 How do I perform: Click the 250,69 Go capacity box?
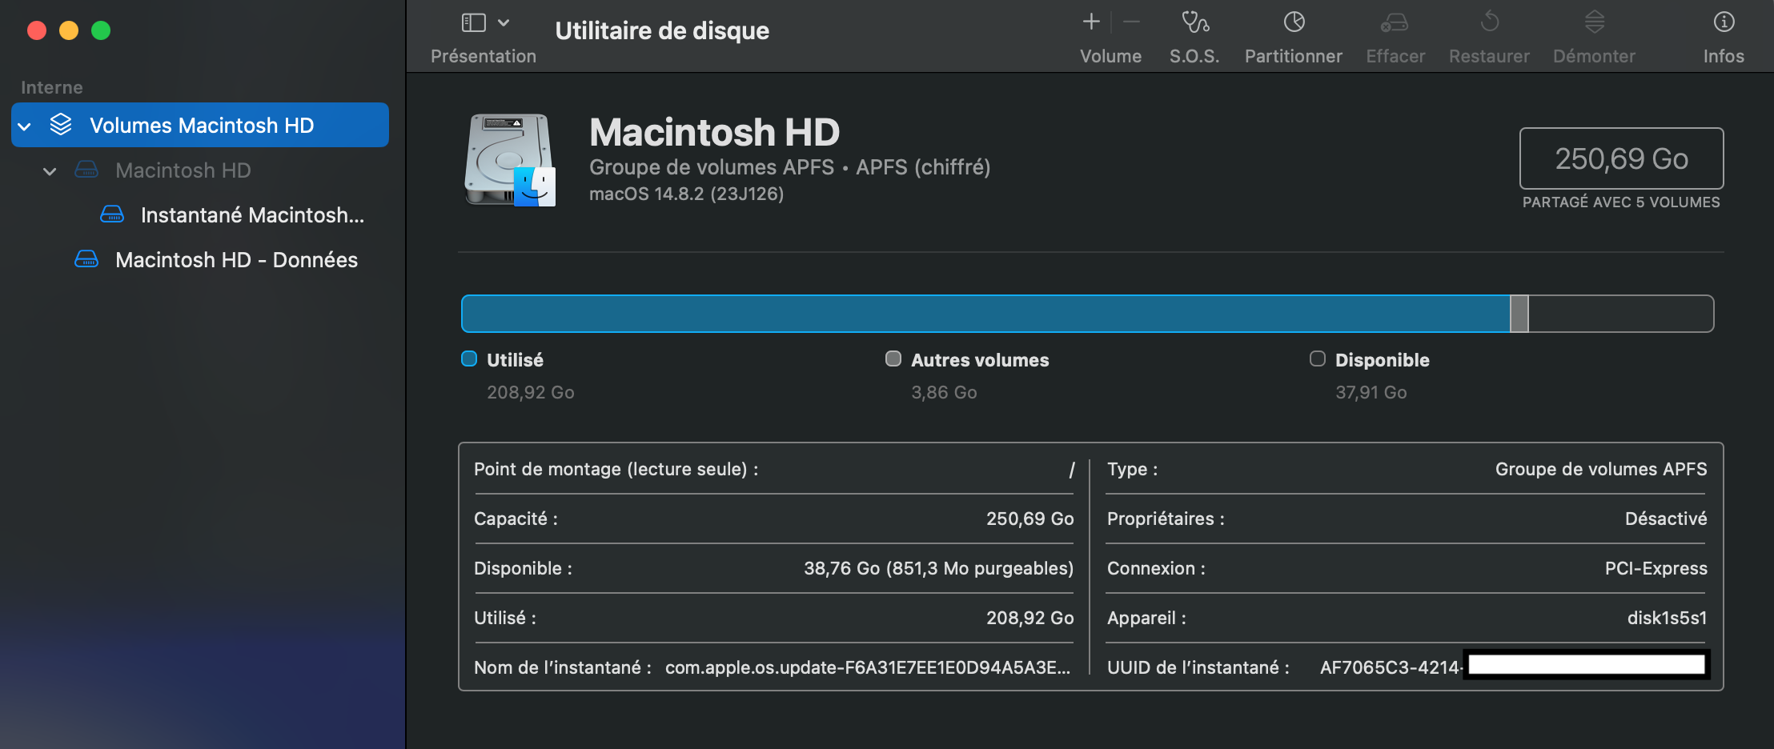coord(1621,158)
